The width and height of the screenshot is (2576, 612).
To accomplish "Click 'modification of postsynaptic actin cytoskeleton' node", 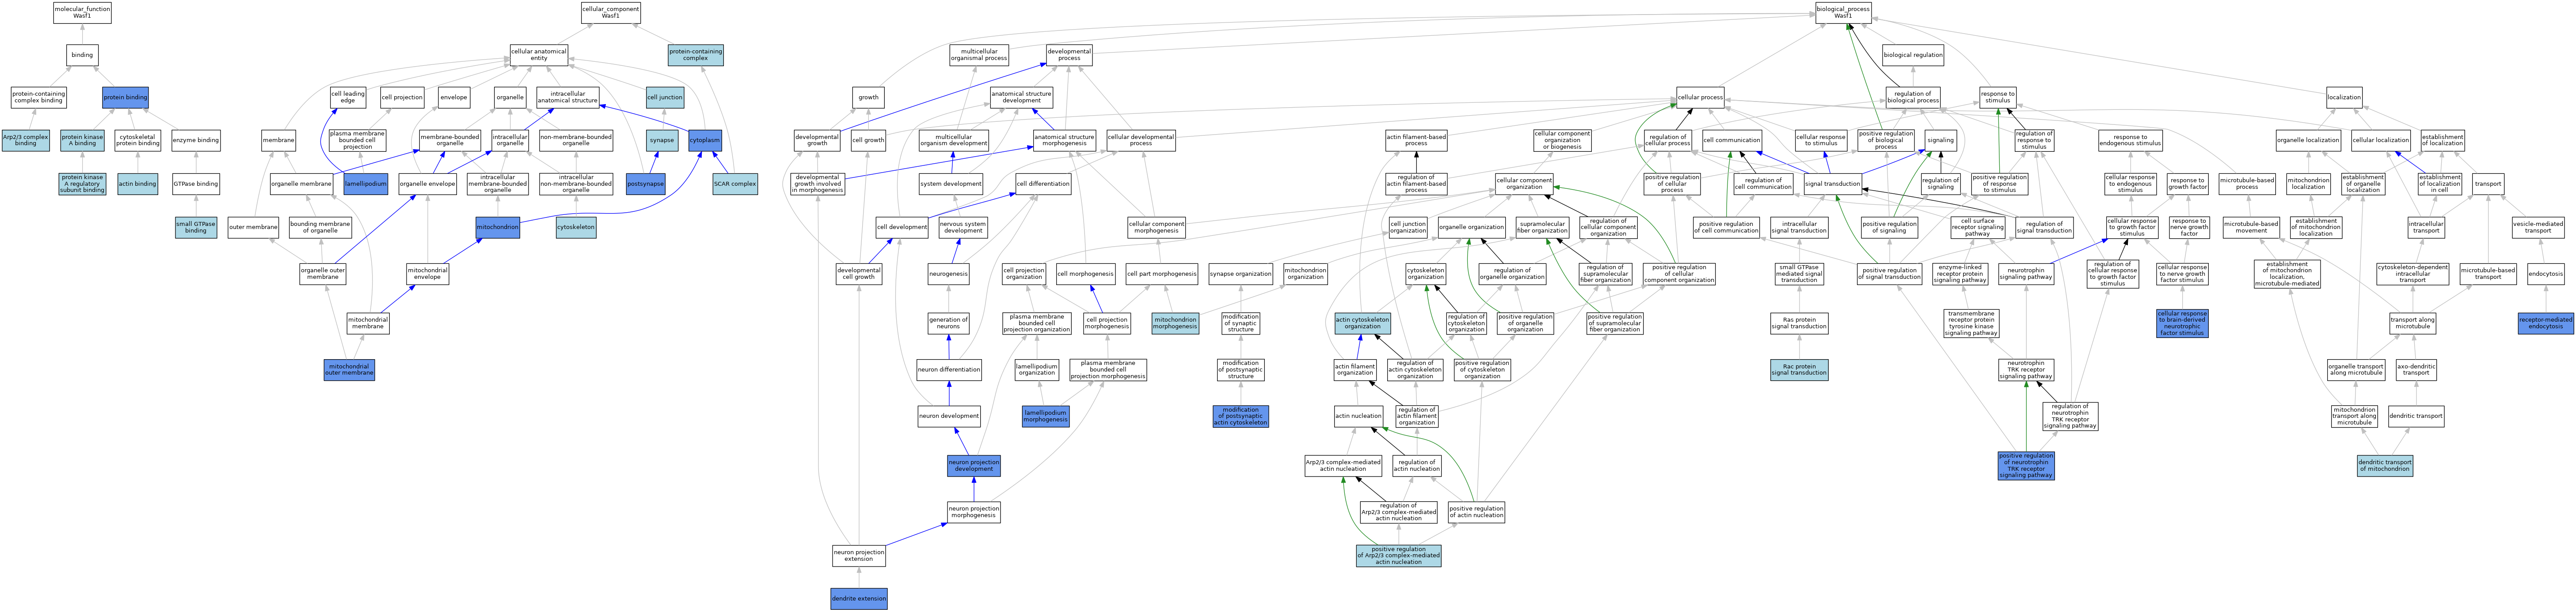I will pos(1241,417).
